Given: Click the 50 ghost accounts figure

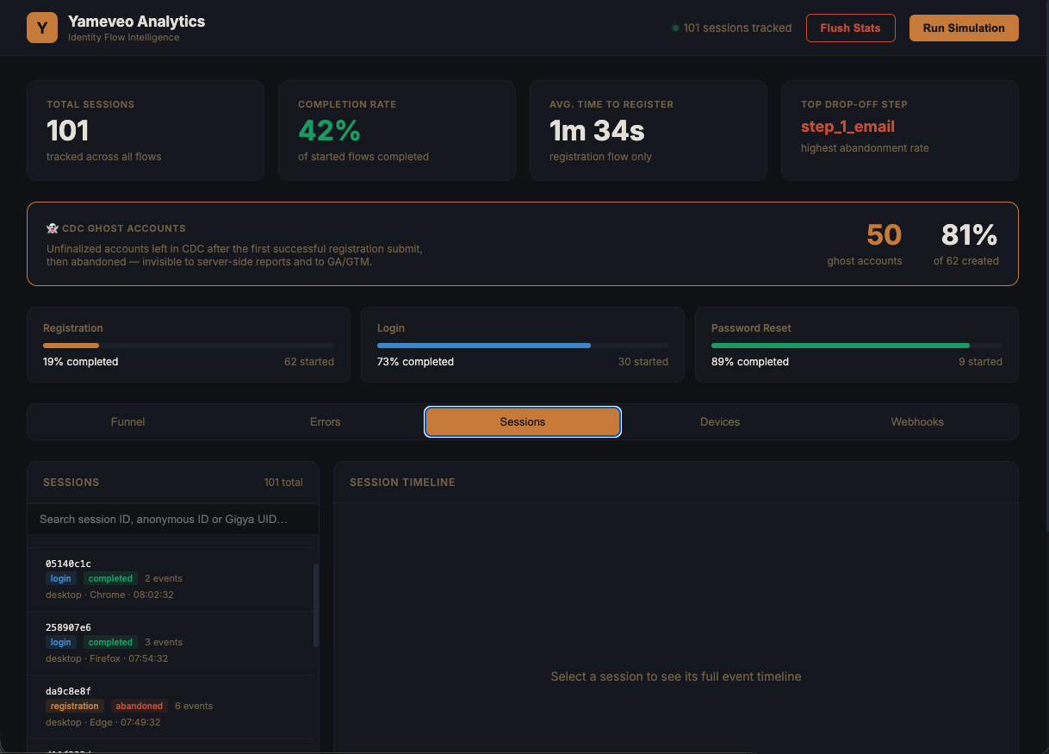Looking at the screenshot, I should [x=884, y=235].
